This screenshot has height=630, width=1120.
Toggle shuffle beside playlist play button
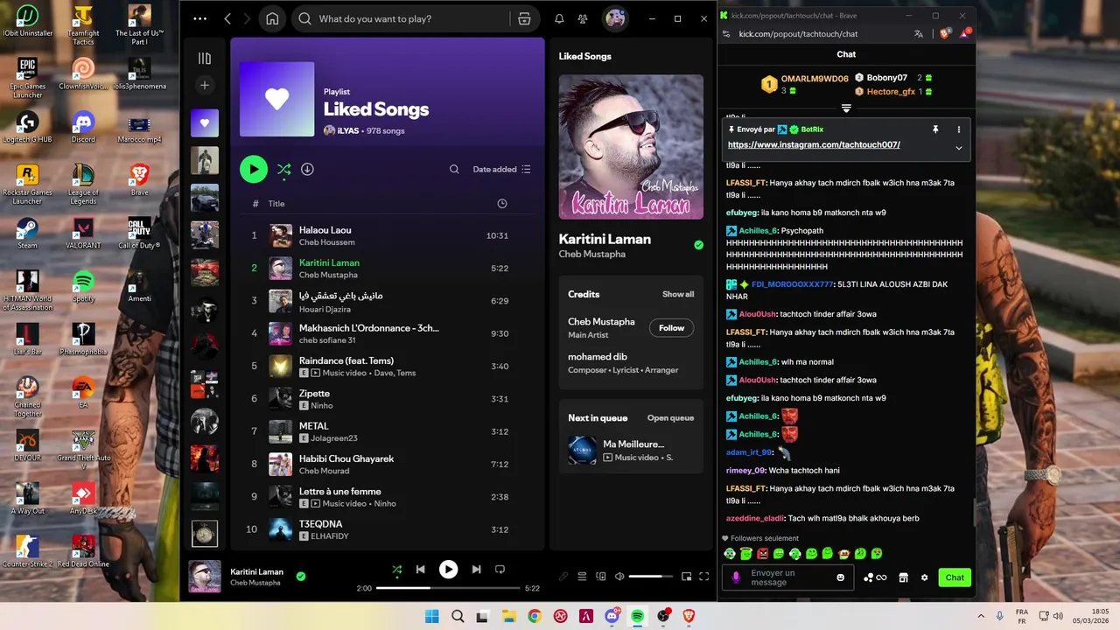[x=283, y=169]
